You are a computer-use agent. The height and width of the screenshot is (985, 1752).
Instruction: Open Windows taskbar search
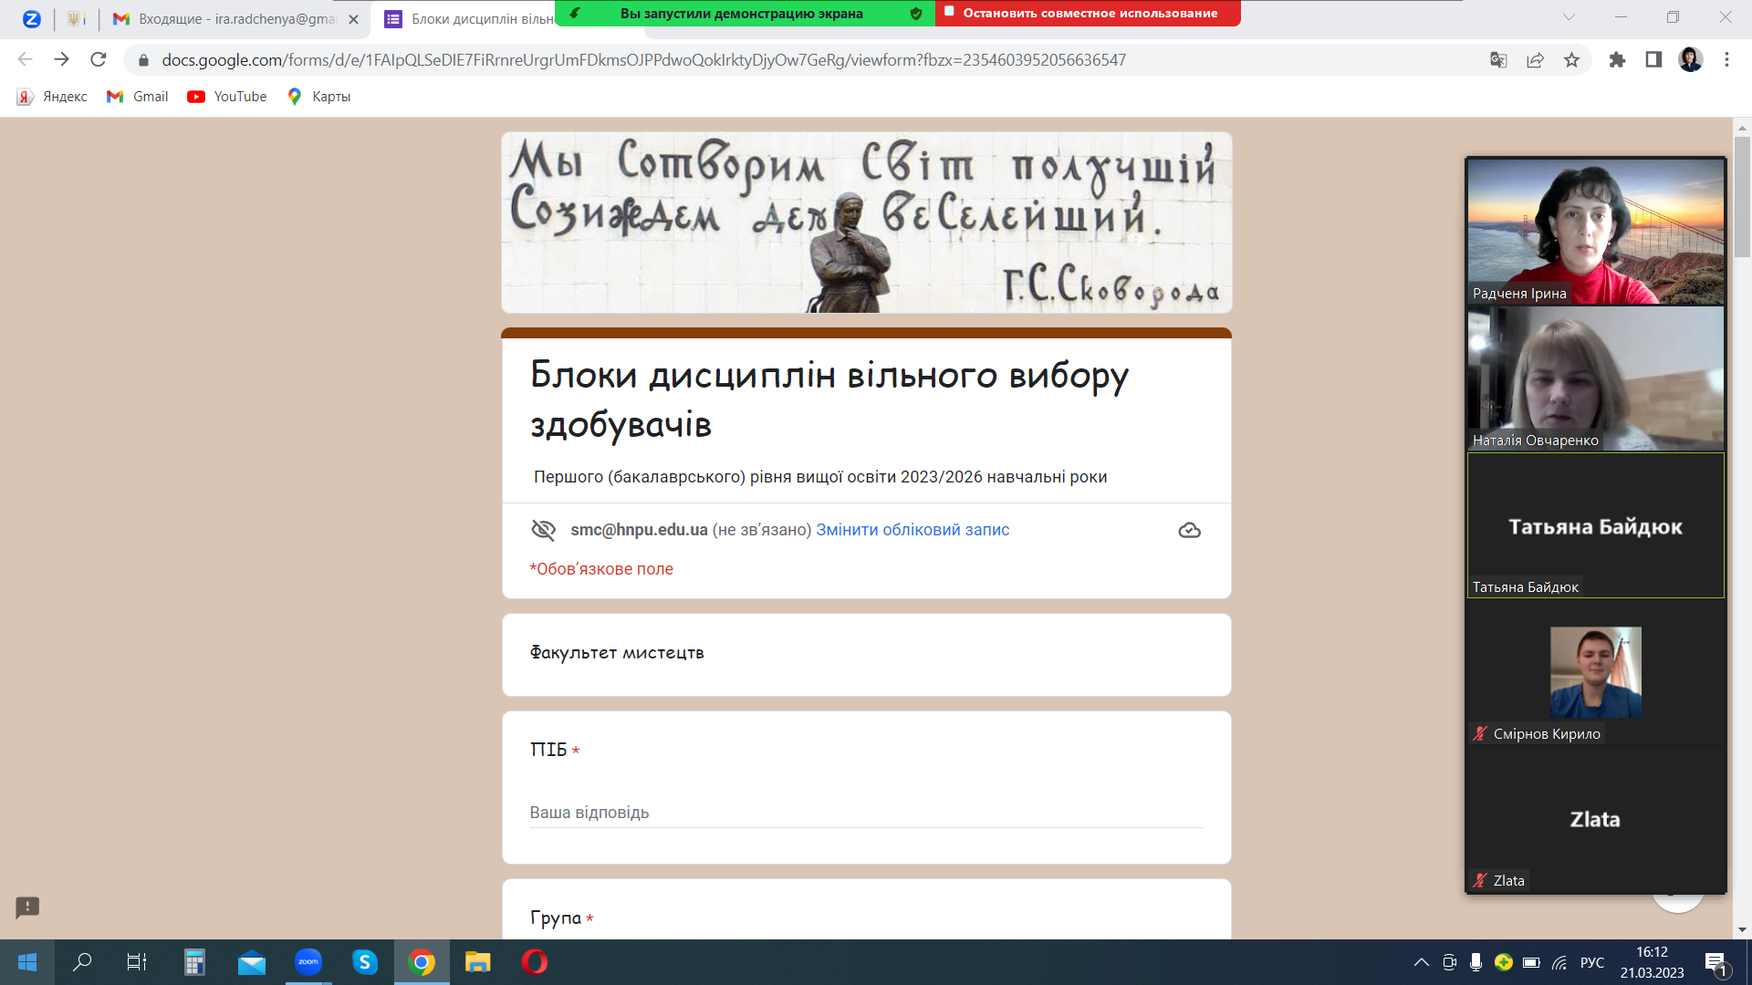pyautogui.click(x=82, y=962)
